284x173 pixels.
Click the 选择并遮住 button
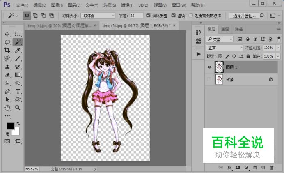click(244, 16)
